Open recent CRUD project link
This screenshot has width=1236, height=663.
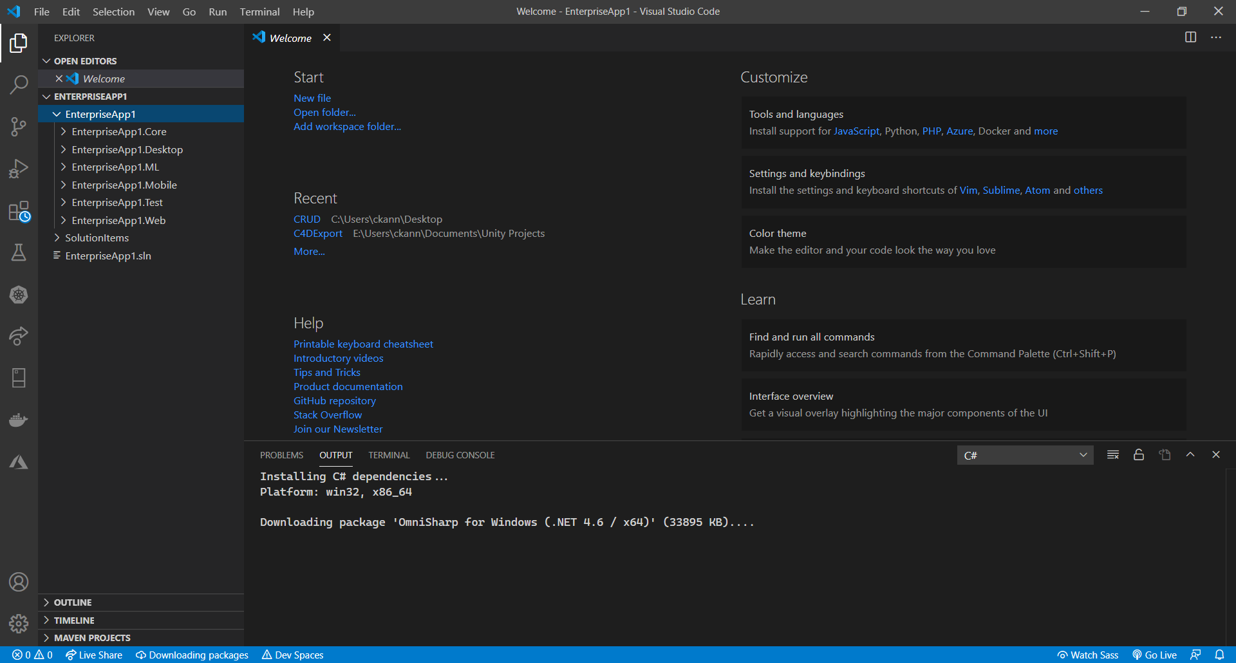307,219
